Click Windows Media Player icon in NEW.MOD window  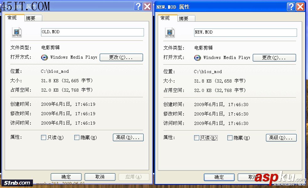click(x=197, y=58)
